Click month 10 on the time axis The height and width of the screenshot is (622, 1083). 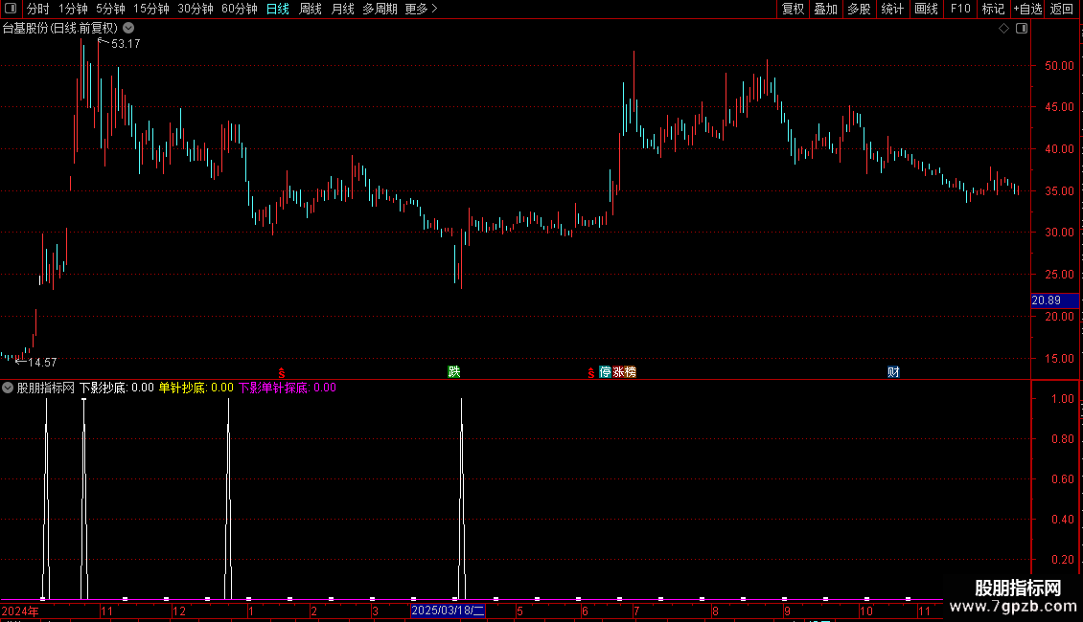(x=866, y=611)
